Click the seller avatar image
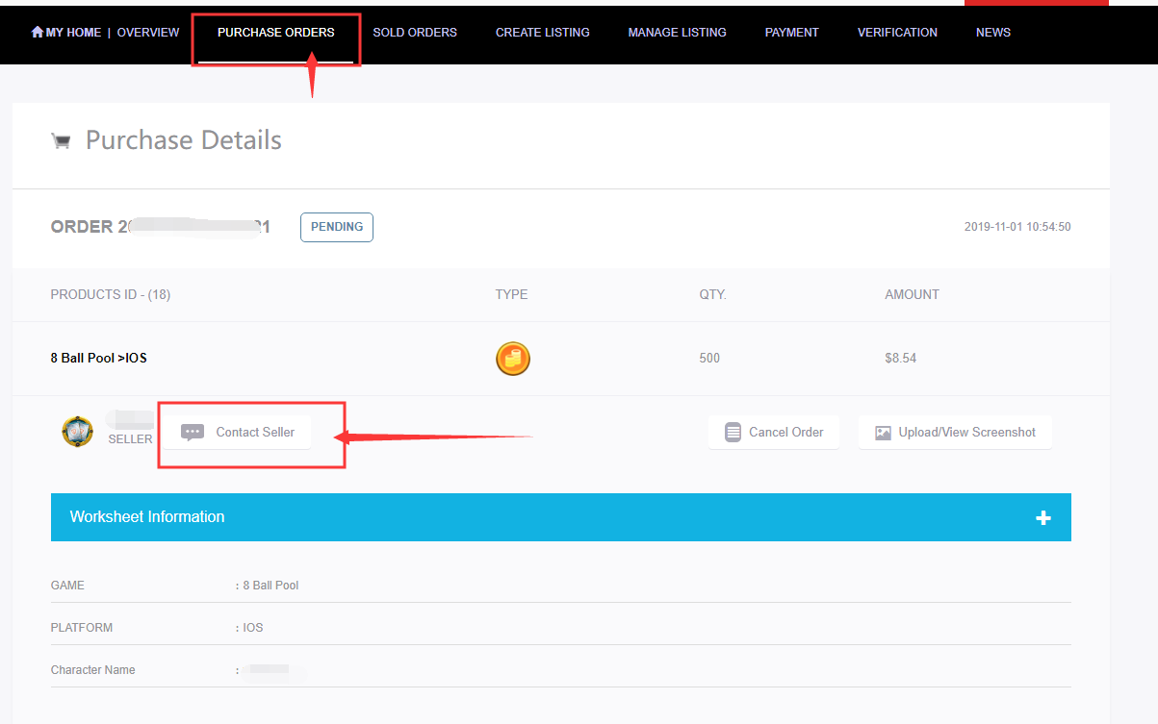This screenshot has width=1158, height=724. (x=77, y=431)
